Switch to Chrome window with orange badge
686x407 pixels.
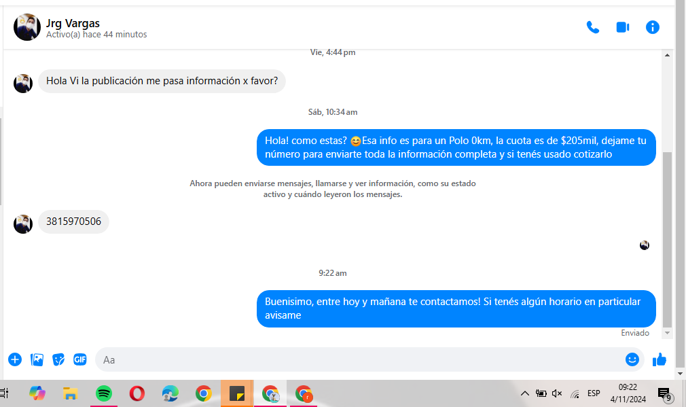point(303,393)
